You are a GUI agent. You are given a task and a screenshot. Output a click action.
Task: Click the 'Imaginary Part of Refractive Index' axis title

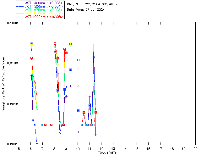click(4, 84)
